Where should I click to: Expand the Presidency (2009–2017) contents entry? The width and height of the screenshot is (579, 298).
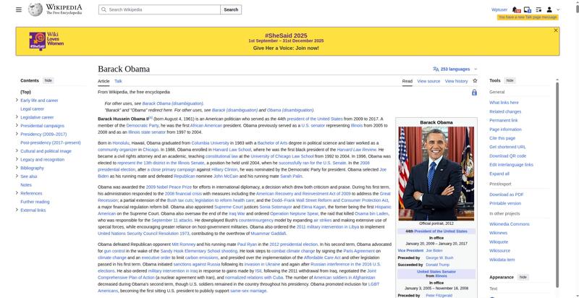(17, 134)
